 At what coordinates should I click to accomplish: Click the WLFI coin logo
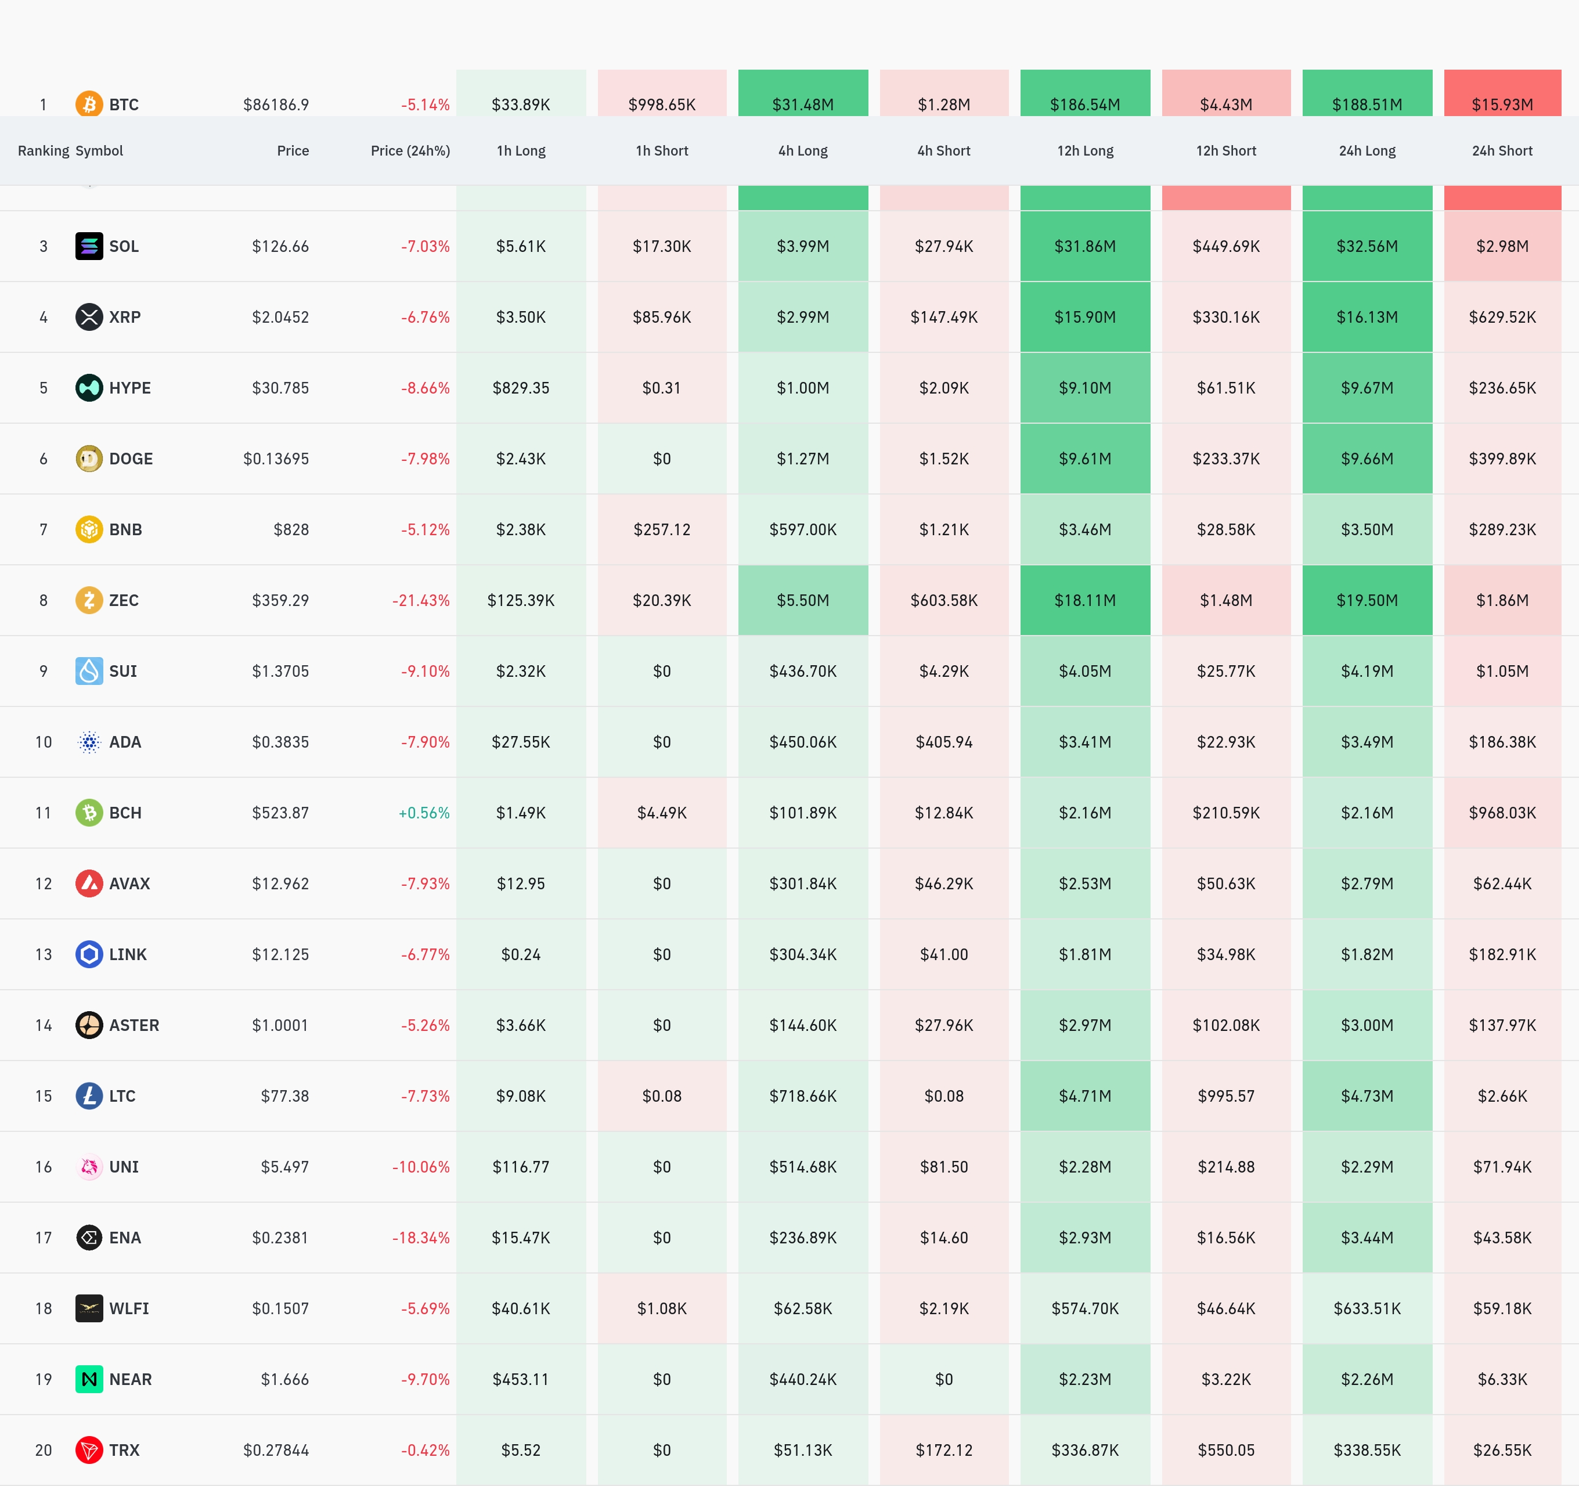89,1308
